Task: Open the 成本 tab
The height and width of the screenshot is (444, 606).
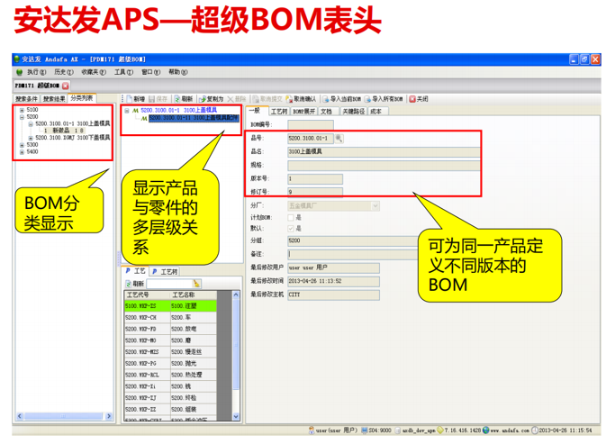Action: 376,112
